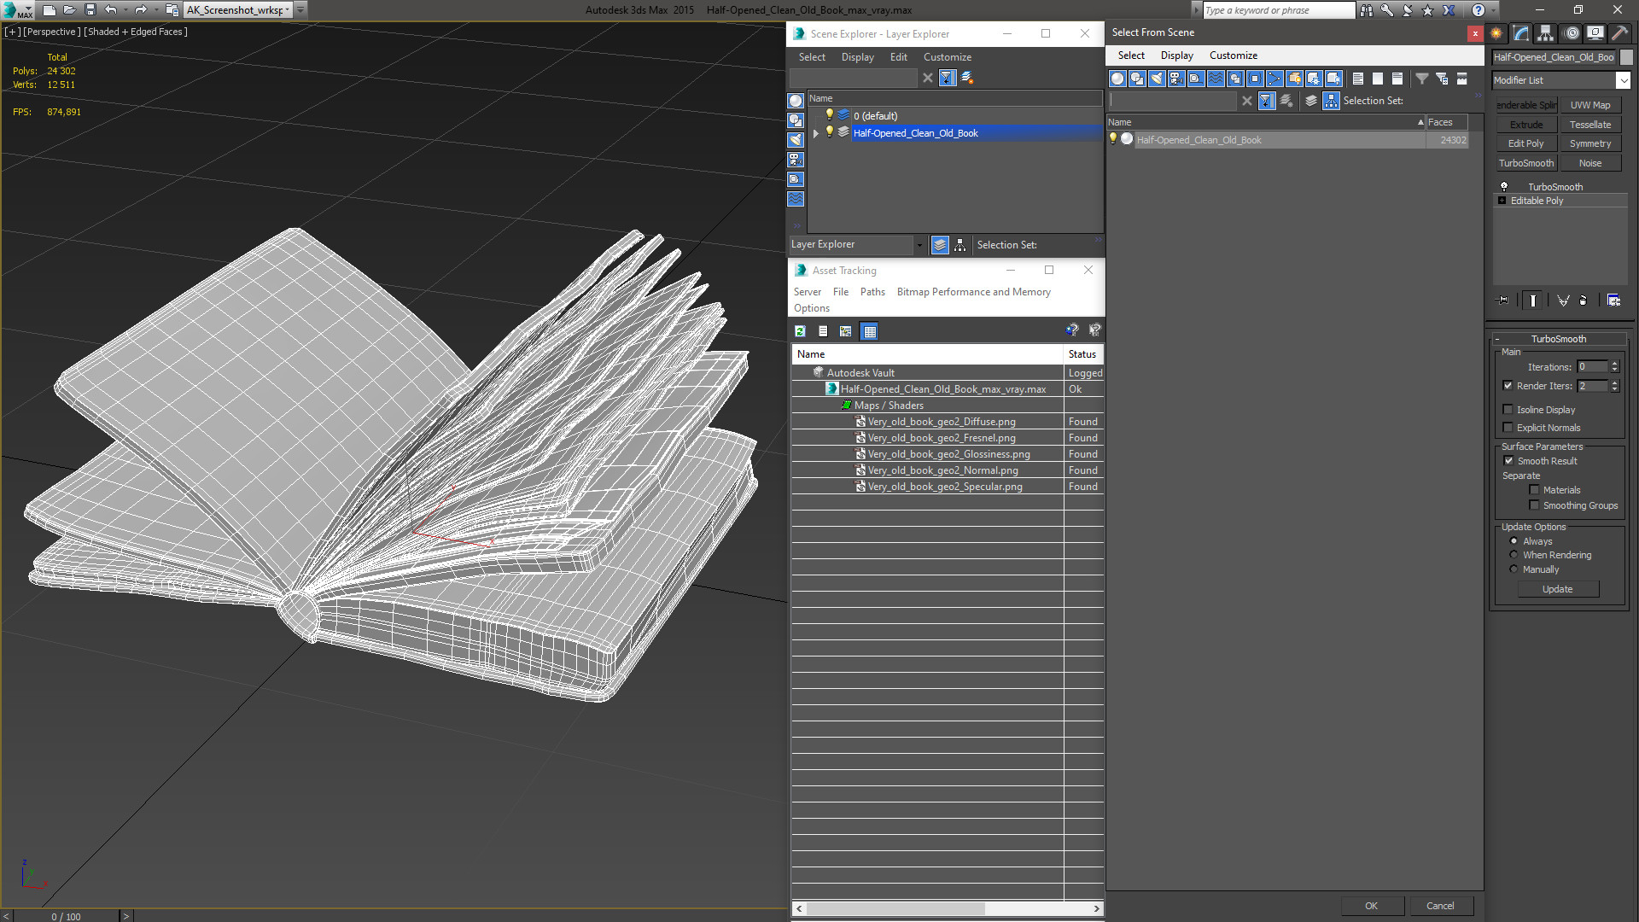Toggle TurboSmooth modifier light bulb in stack
Image resolution: width=1639 pixels, height=922 pixels.
tap(1504, 187)
